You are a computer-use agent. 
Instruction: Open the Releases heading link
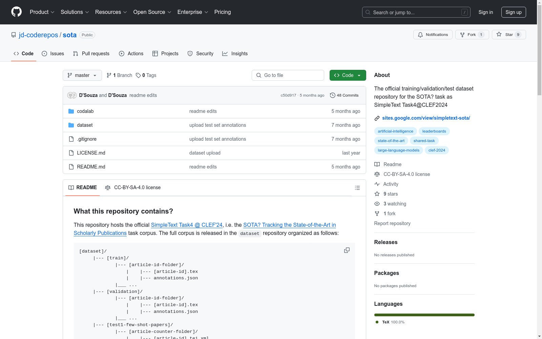(386, 242)
